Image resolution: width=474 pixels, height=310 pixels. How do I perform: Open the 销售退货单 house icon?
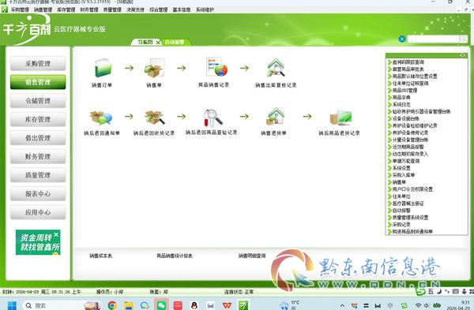275,117
